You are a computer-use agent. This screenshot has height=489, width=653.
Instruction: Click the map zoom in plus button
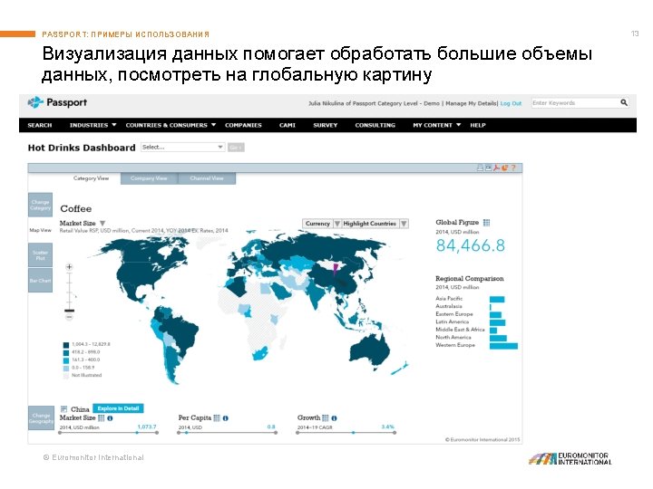tap(69, 267)
